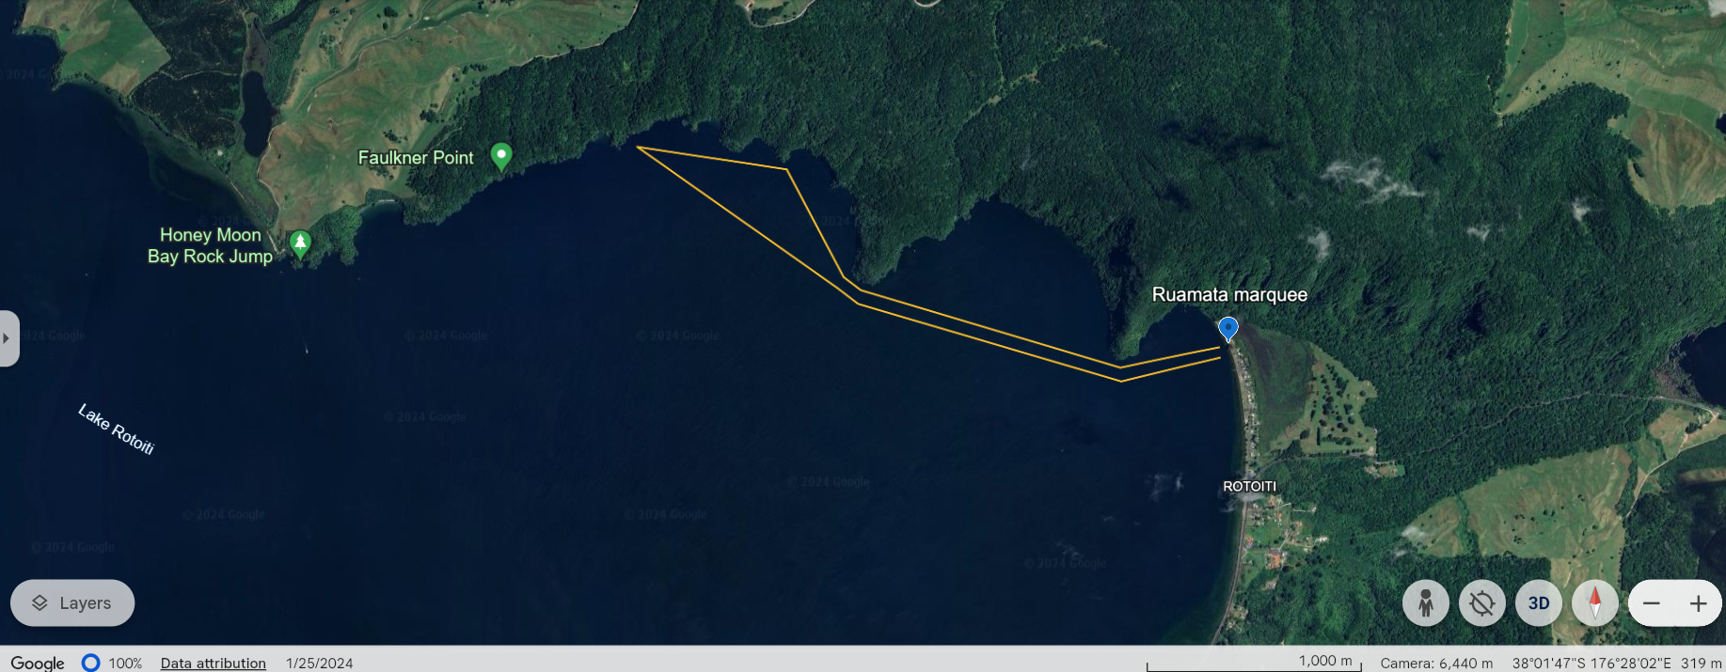The width and height of the screenshot is (1726, 672).
Task: Click the Ruamata marquee label text
Action: (x=1229, y=294)
